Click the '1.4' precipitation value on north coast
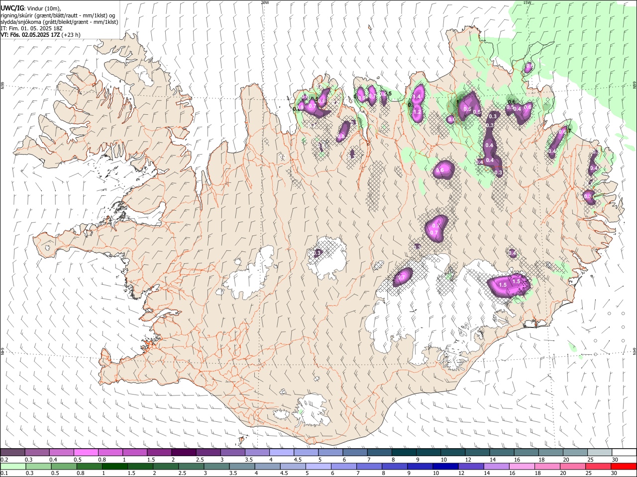 tap(417, 97)
